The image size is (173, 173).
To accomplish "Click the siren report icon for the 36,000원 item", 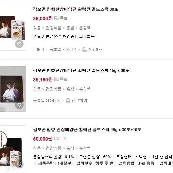I will point(84,49).
